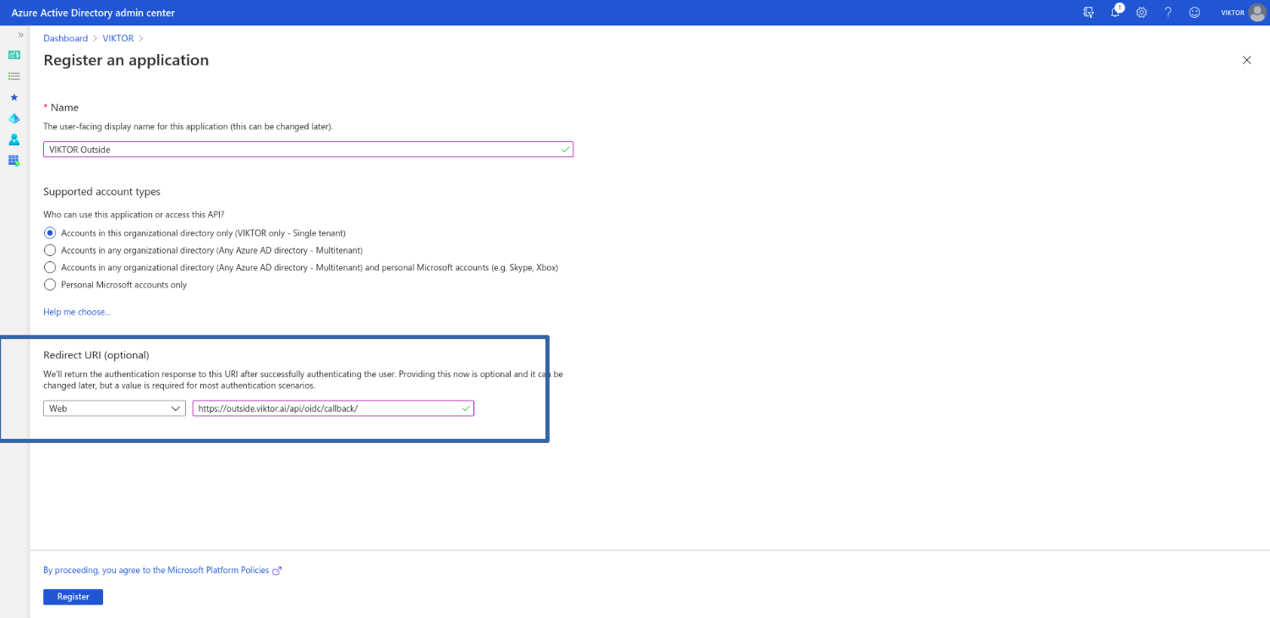Open Enterprise applications grid icon in sidebar
This screenshot has width=1270, height=618.
click(14, 161)
